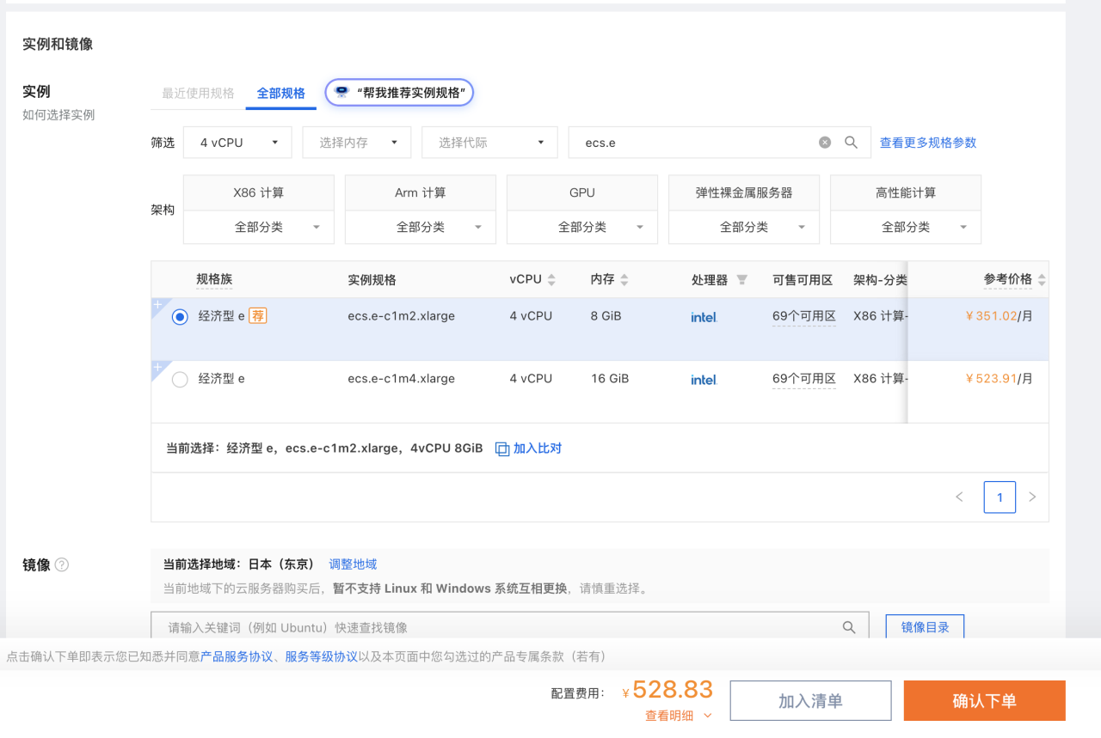Screen dimensions: 1101x738
Task: Clear the ecs.e search field with the X icon
Action: pyautogui.click(x=825, y=143)
